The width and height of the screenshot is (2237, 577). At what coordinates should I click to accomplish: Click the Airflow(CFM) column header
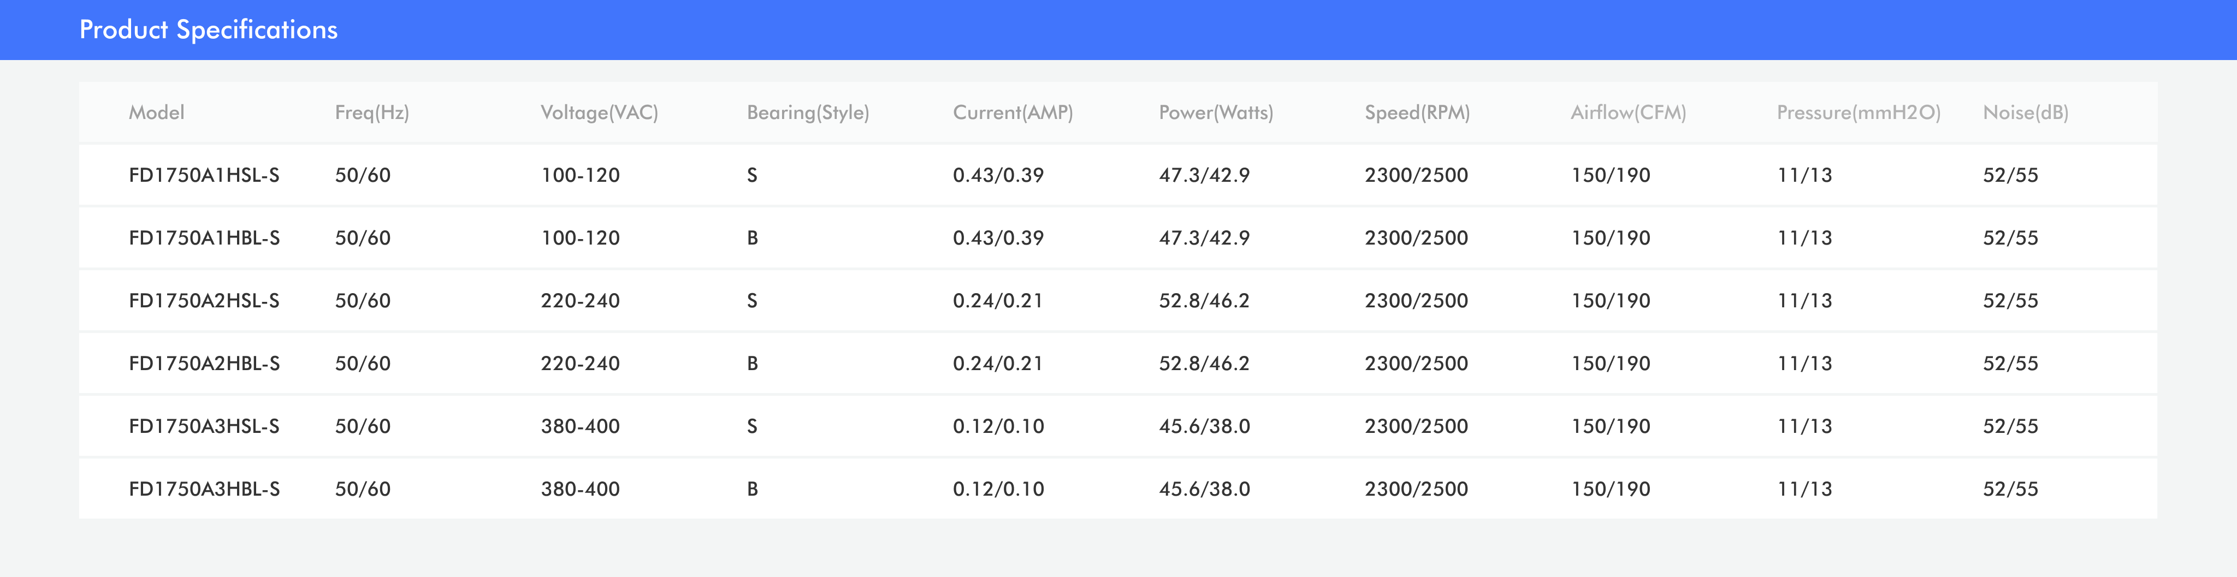click(x=1628, y=113)
